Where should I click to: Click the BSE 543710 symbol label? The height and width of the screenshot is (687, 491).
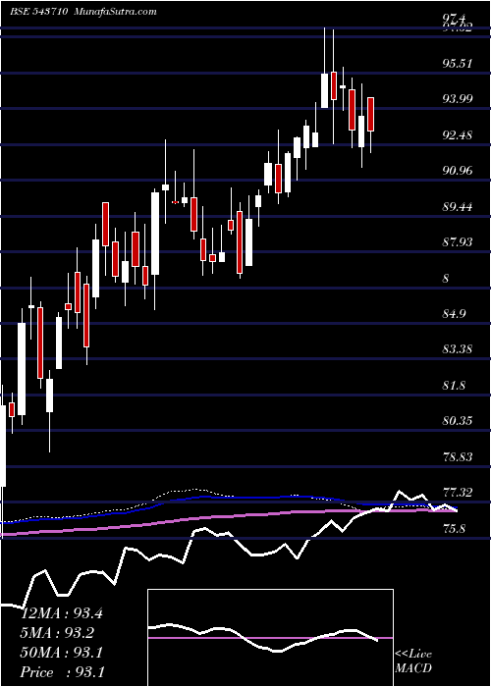click(38, 11)
